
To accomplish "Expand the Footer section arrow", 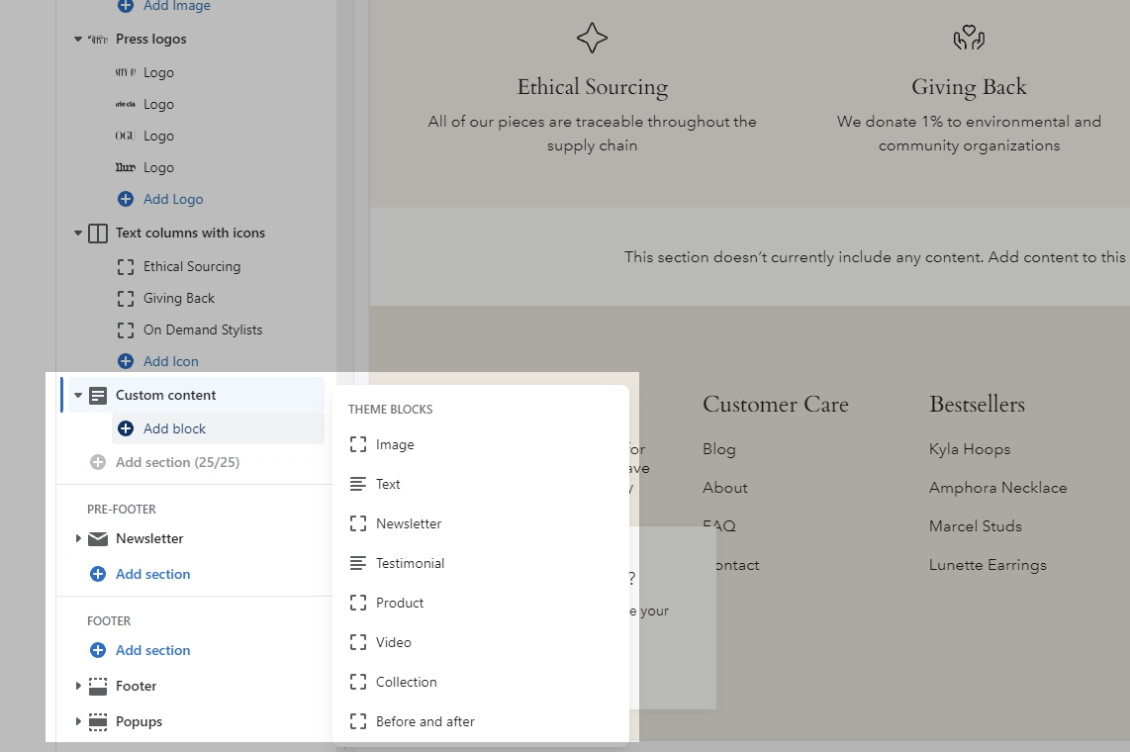I will (x=78, y=686).
